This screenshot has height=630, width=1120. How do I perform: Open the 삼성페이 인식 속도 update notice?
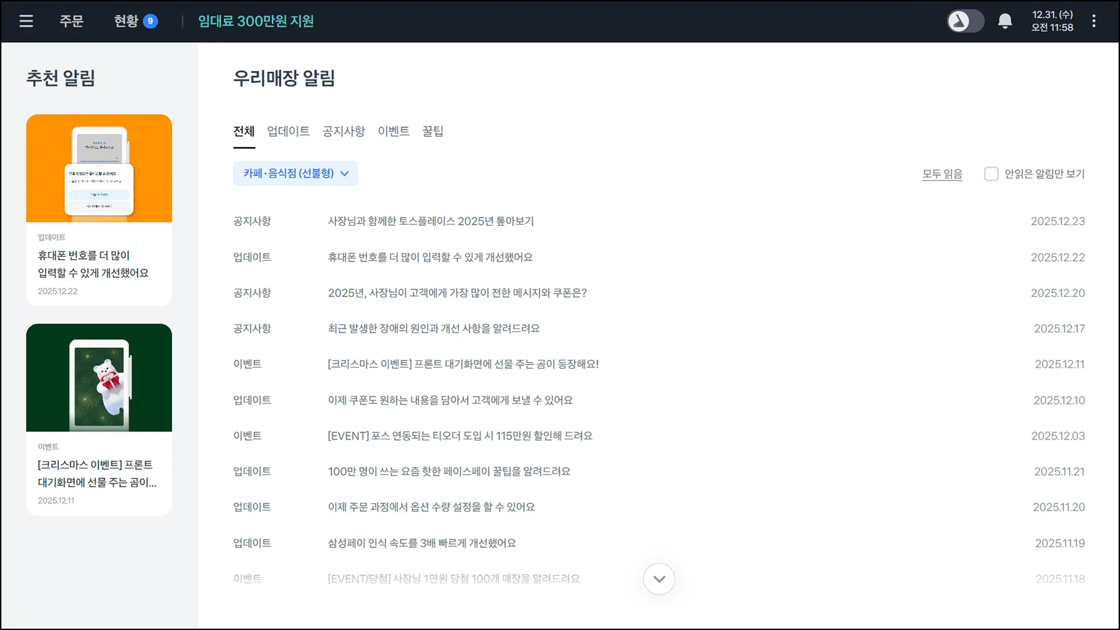point(422,543)
